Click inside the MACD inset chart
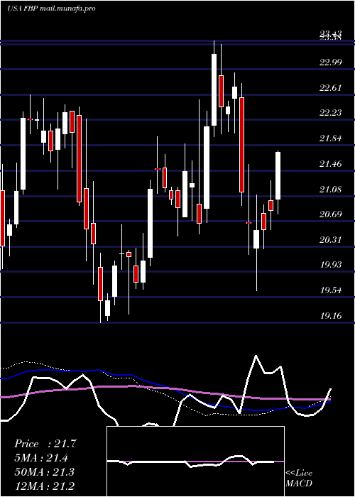The width and height of the screenshot is (355, 497). tap(195, 461)
